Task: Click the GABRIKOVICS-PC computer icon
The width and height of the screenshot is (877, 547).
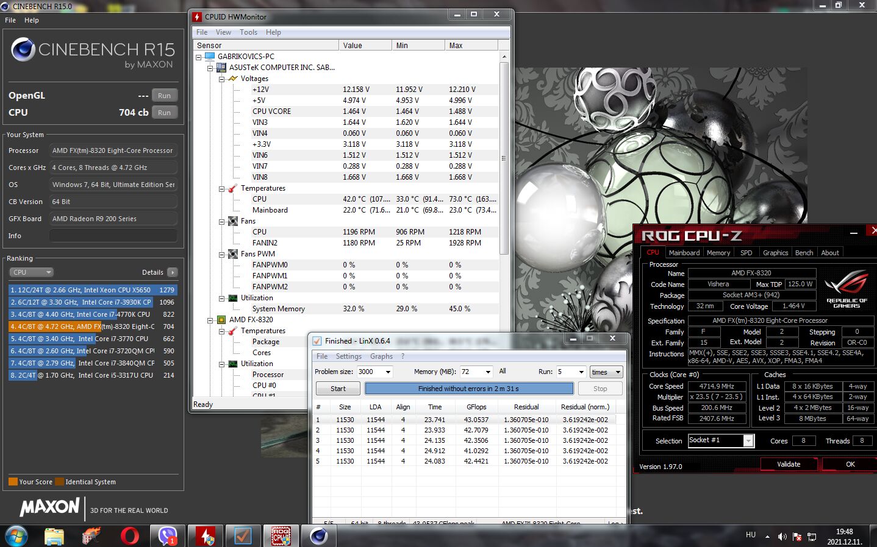Action: [x=210, y=56]
